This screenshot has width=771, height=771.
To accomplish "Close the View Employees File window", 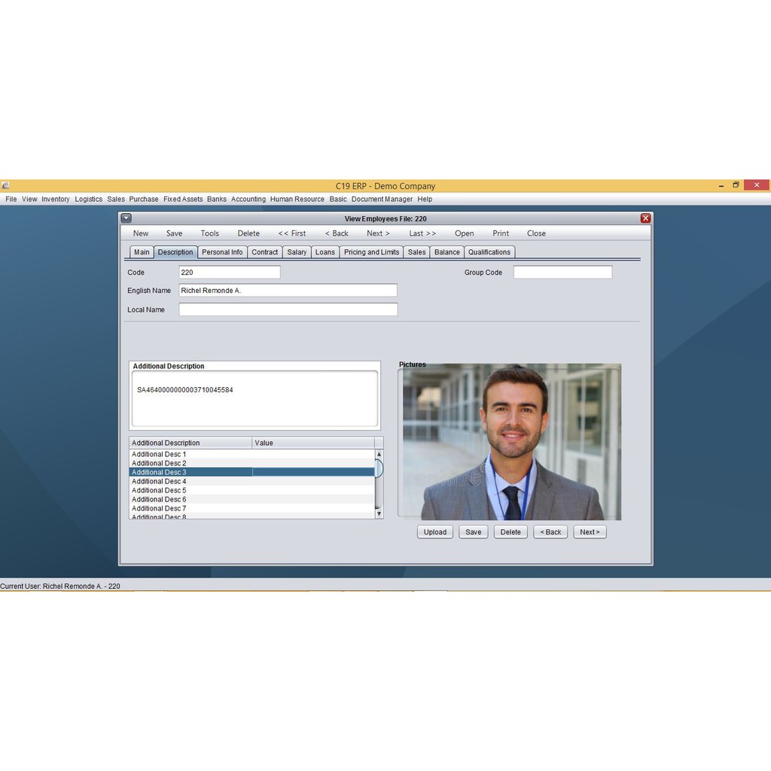I will click(x=645, y=218).
